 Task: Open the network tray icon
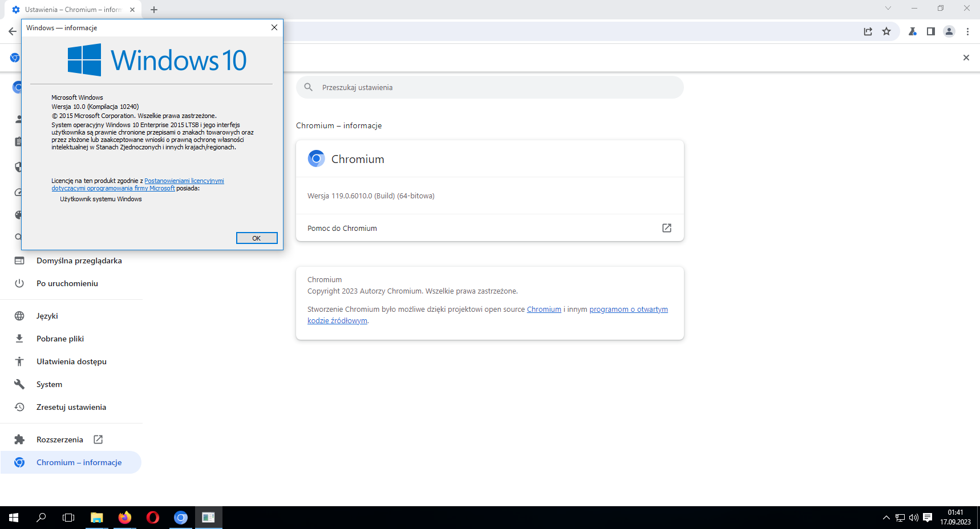(x=900, y=518)
